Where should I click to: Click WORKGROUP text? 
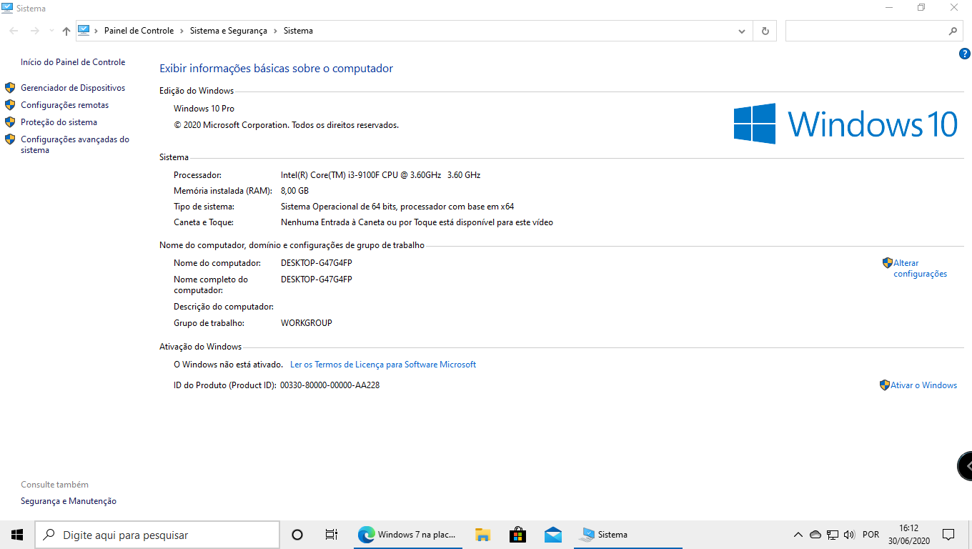tap(307, 323)
